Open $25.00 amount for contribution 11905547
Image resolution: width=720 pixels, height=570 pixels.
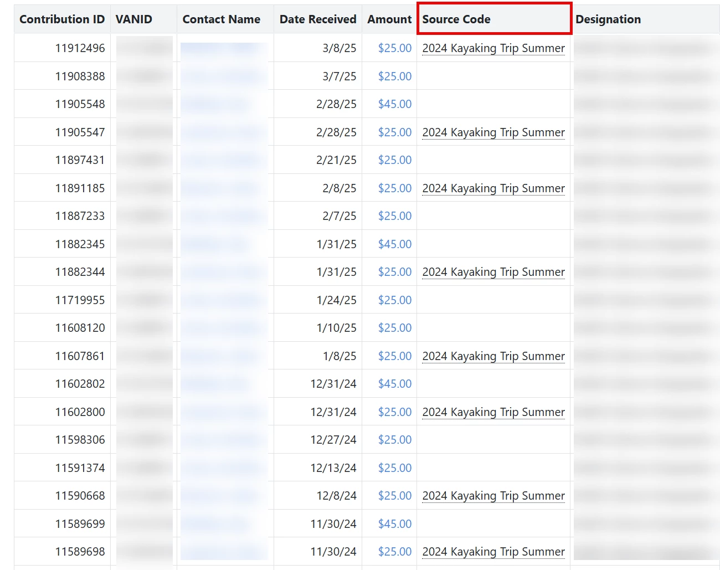[x=395, y=132]
